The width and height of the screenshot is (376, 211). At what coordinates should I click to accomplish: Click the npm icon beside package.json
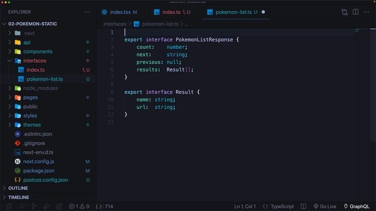18,171
